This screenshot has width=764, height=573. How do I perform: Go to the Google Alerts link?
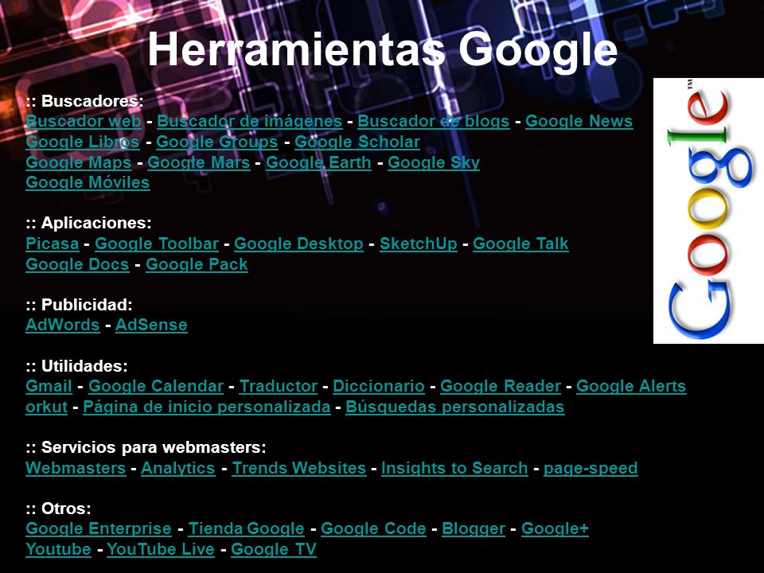click(x=631, y=386)
